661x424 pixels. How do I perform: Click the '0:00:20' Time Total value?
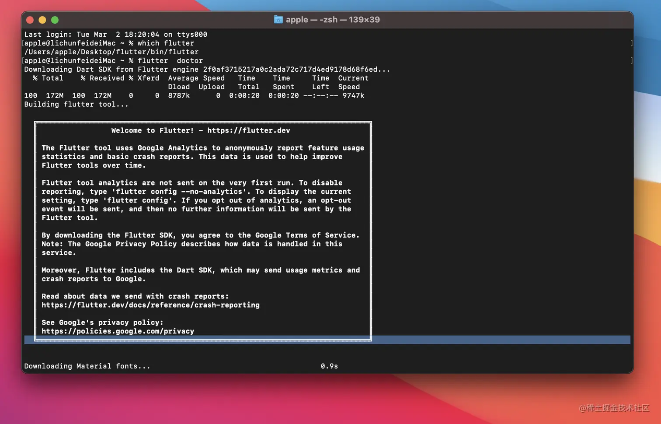(244, 95)
